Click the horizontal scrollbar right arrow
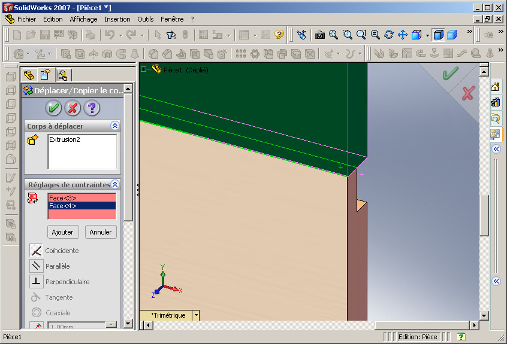Viewport: 507px width, 344px height. pyautogui.click(x=474, y=325)
